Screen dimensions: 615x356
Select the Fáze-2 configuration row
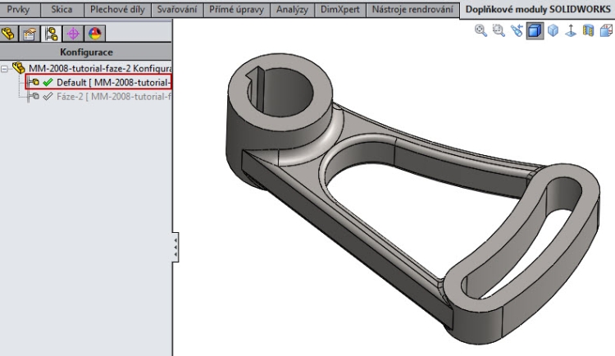click(x=99, y=96)
